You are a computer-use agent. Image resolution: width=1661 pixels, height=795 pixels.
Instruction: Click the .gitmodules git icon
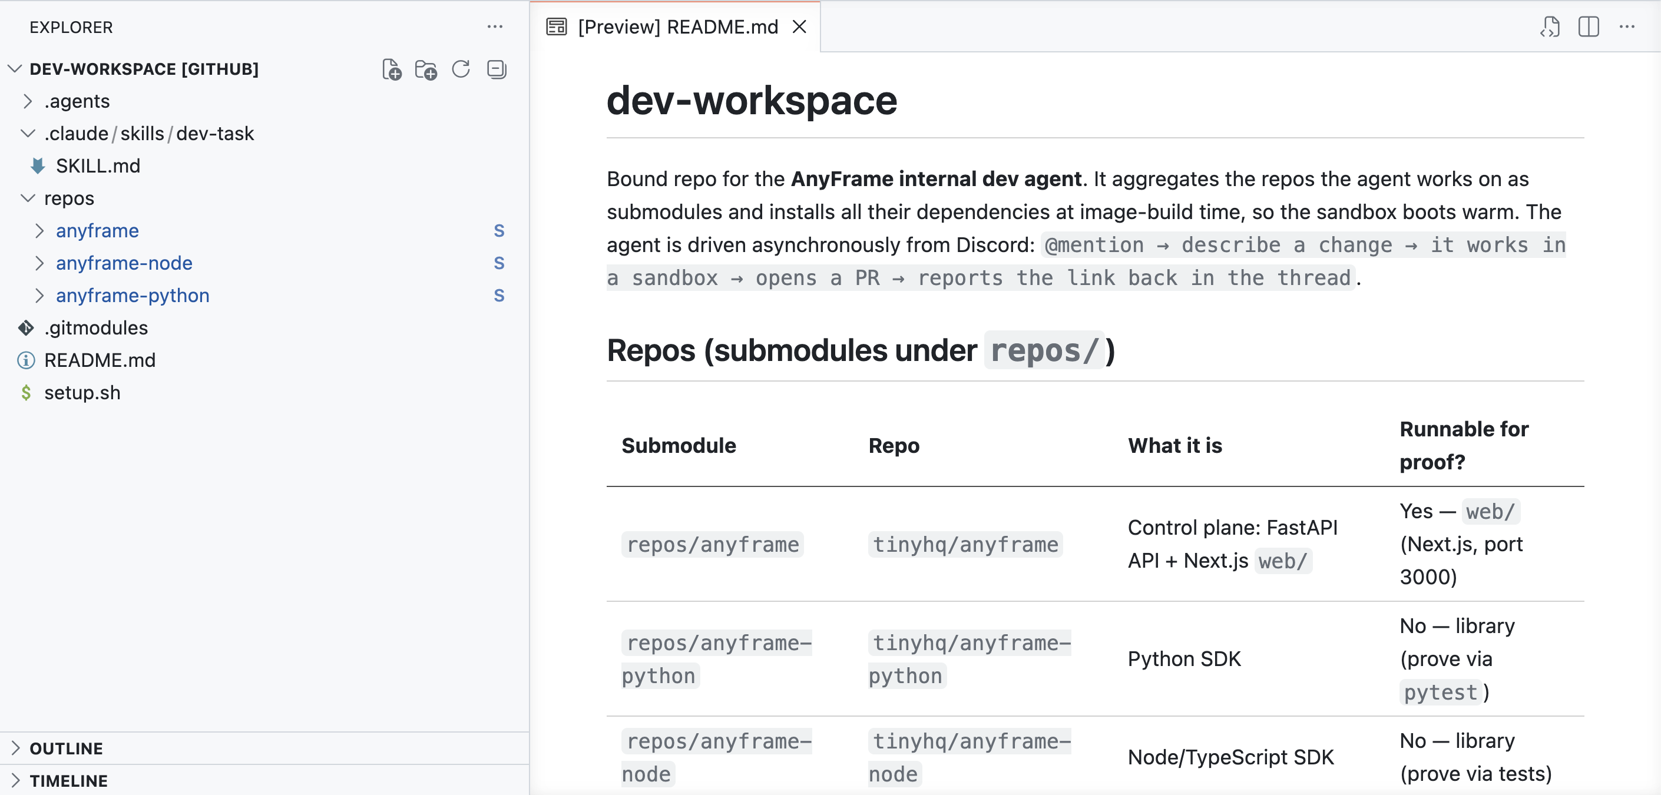coord(26,327)
